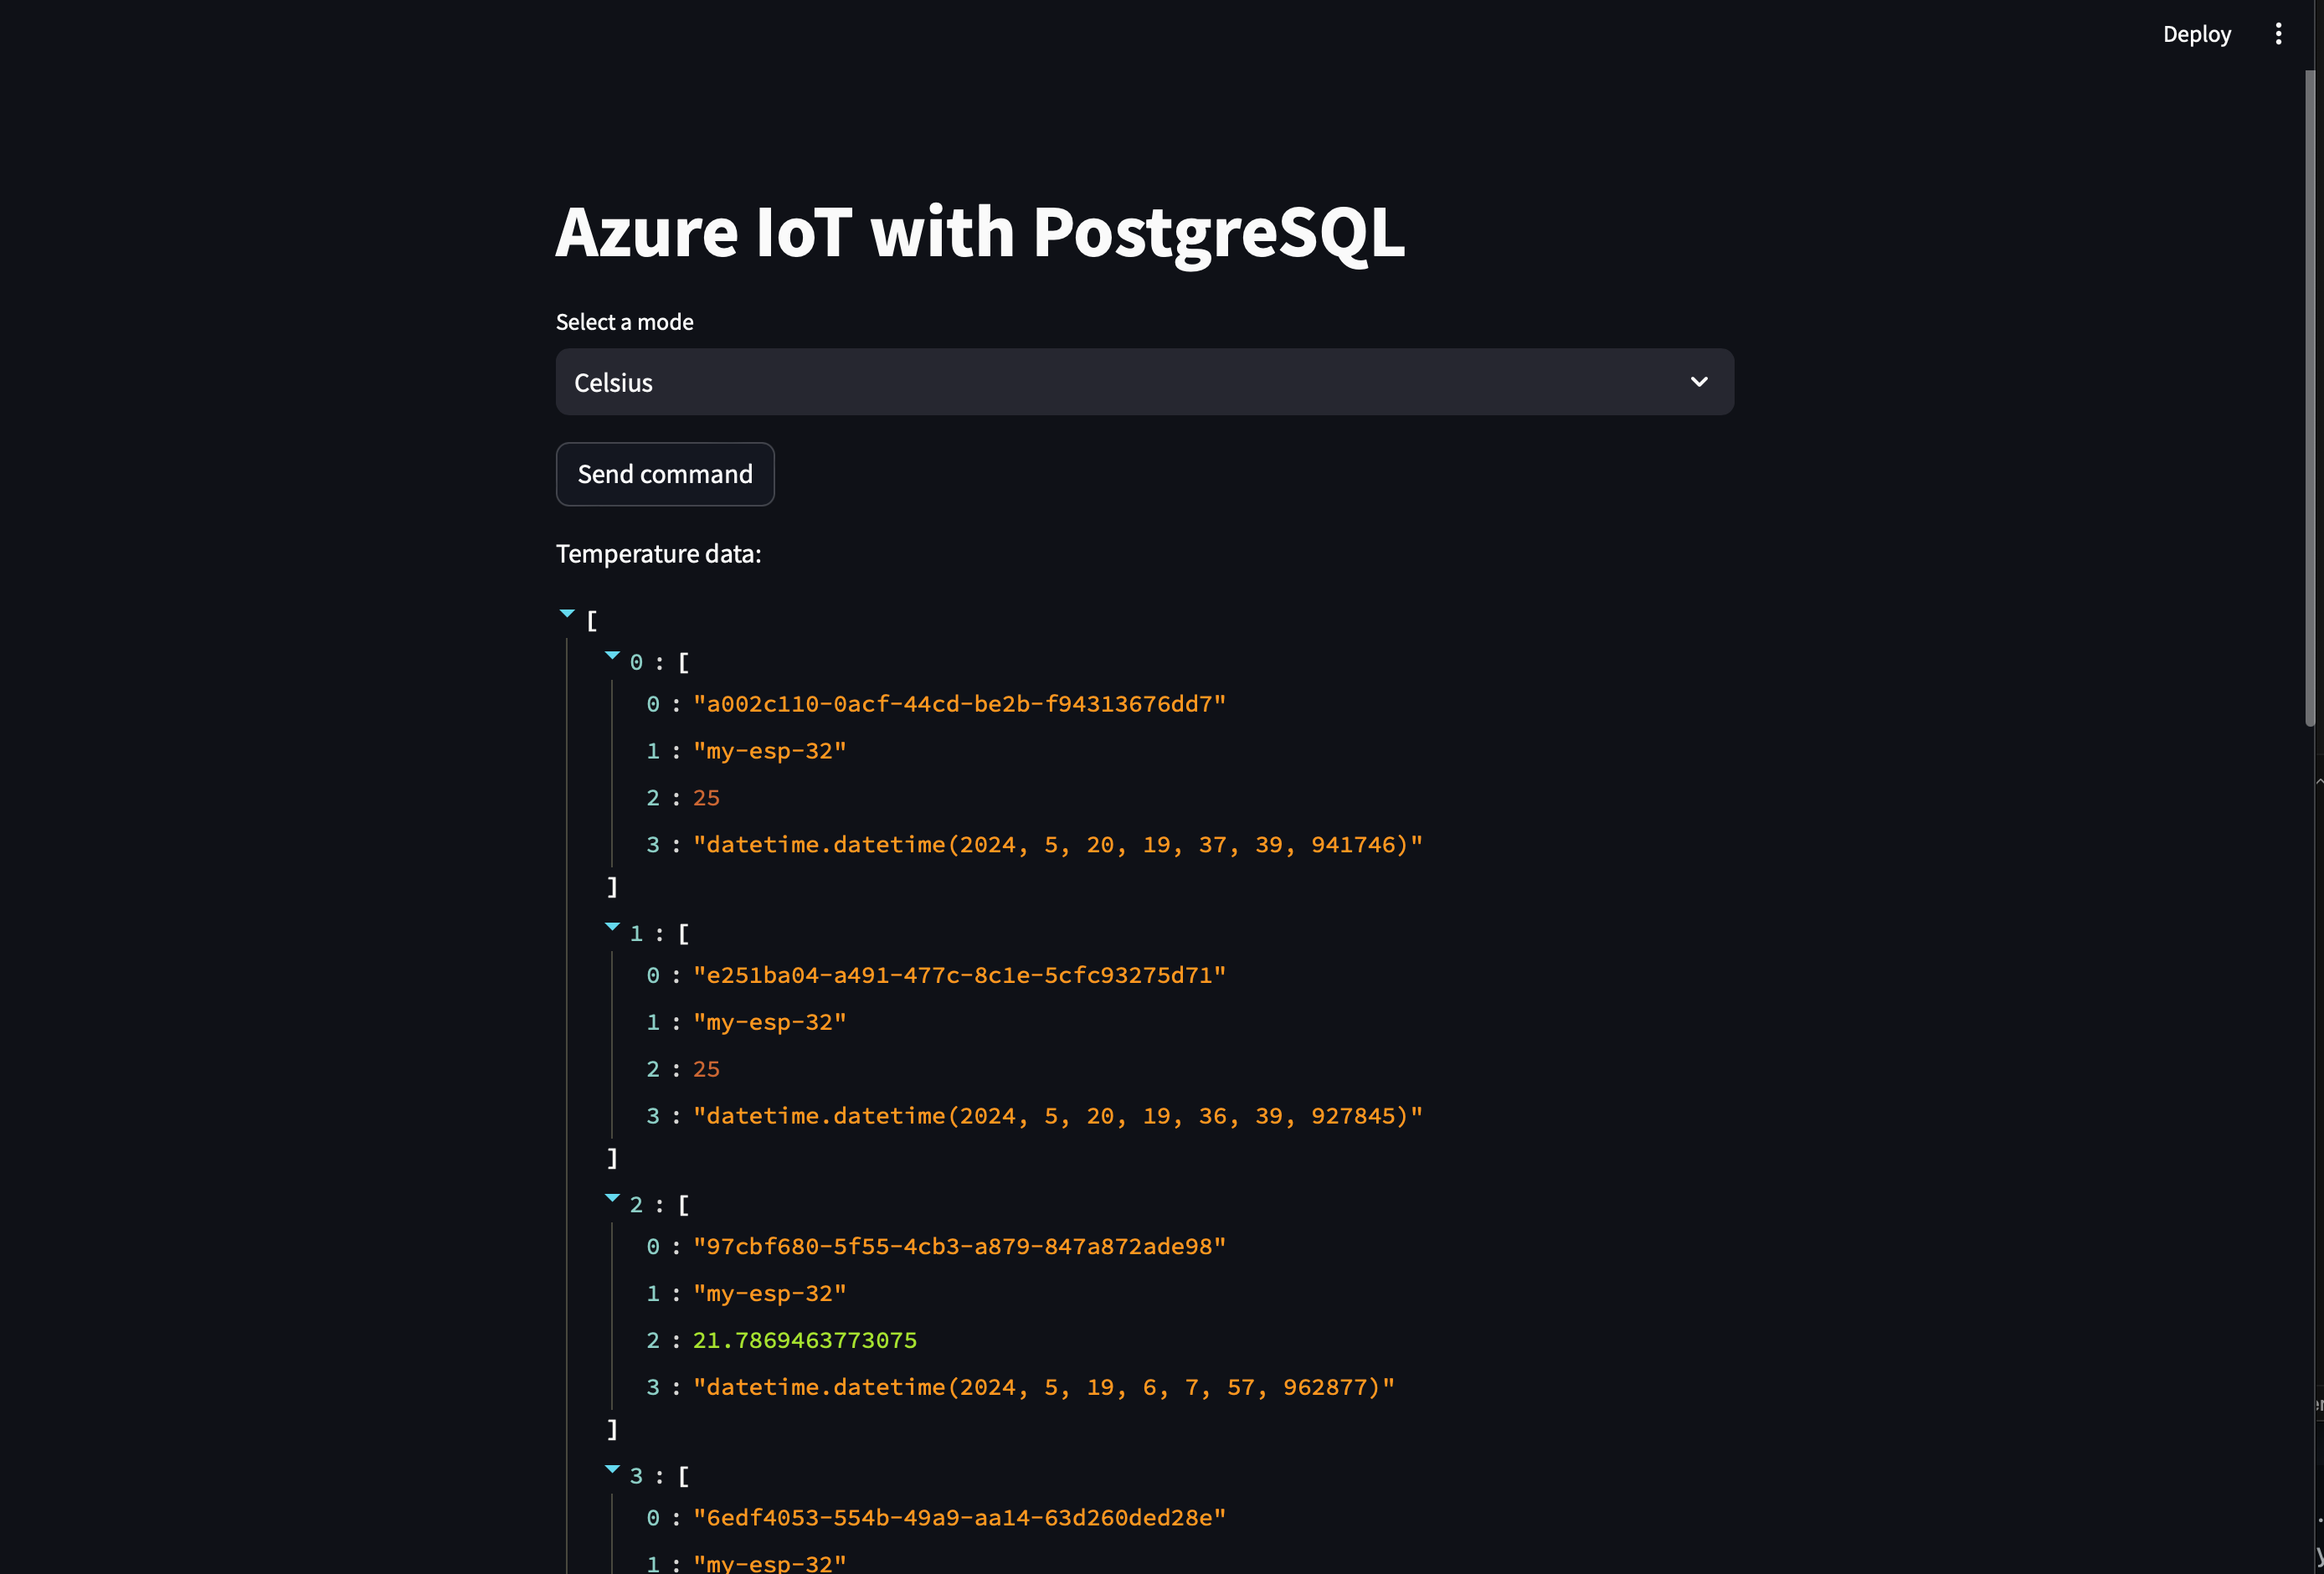The height and width of the screenshot is (1574, 2324).
Task: Collapse JSON array item 2
Action: coord(612,1198)
